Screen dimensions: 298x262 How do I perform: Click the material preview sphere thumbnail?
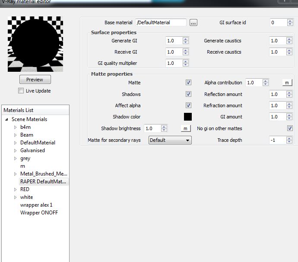pyautogui.click(x=35, y=44)
